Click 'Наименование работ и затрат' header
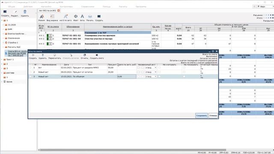Image resolution: width=274 pixels, height=154 pixels. 118,27
